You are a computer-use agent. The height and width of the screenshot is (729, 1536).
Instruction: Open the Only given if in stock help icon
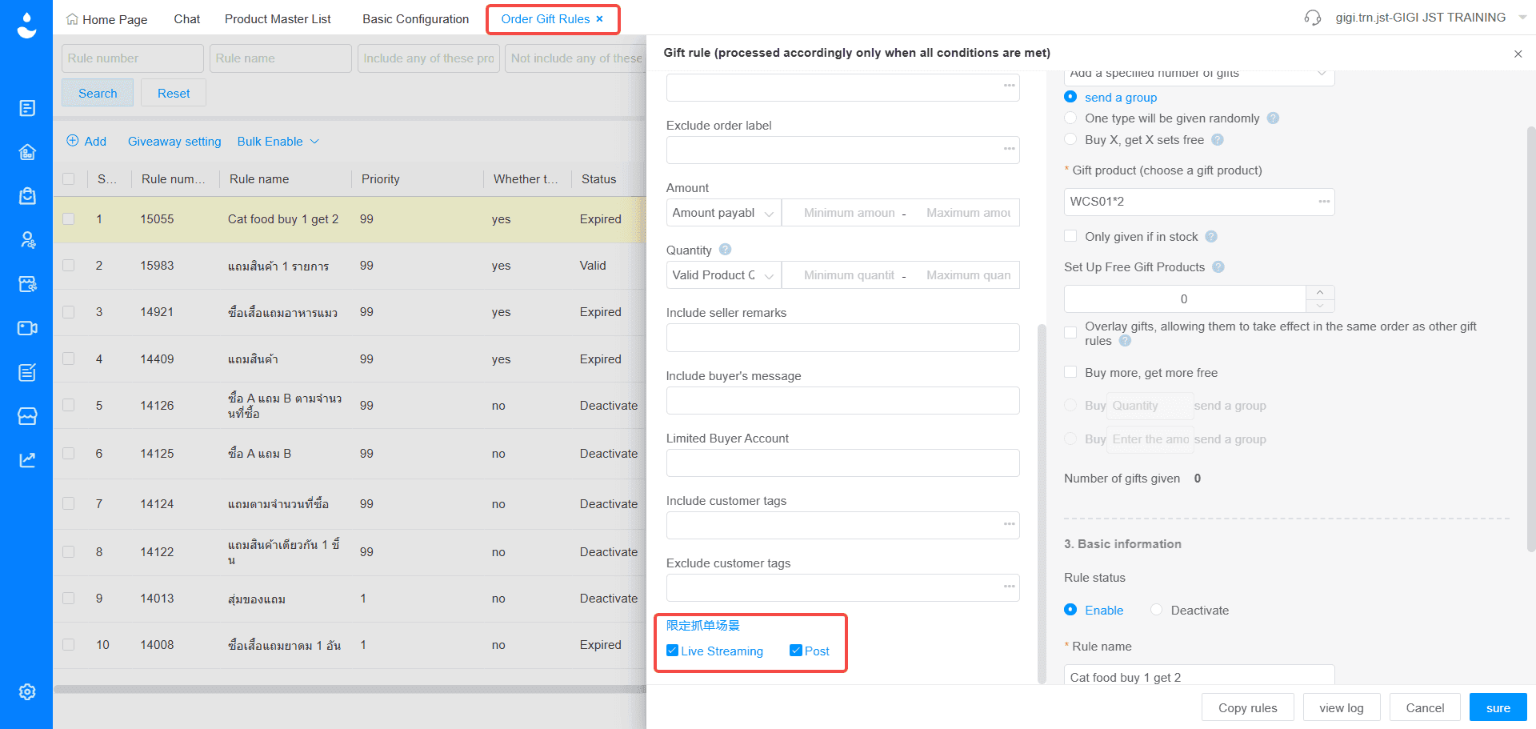tap(1211, 237)
